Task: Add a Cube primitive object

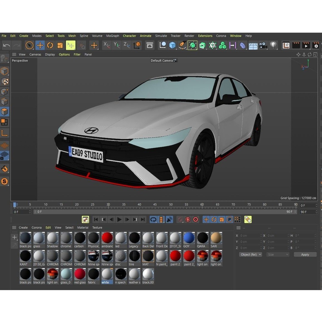Action: (x=173, y=45)
